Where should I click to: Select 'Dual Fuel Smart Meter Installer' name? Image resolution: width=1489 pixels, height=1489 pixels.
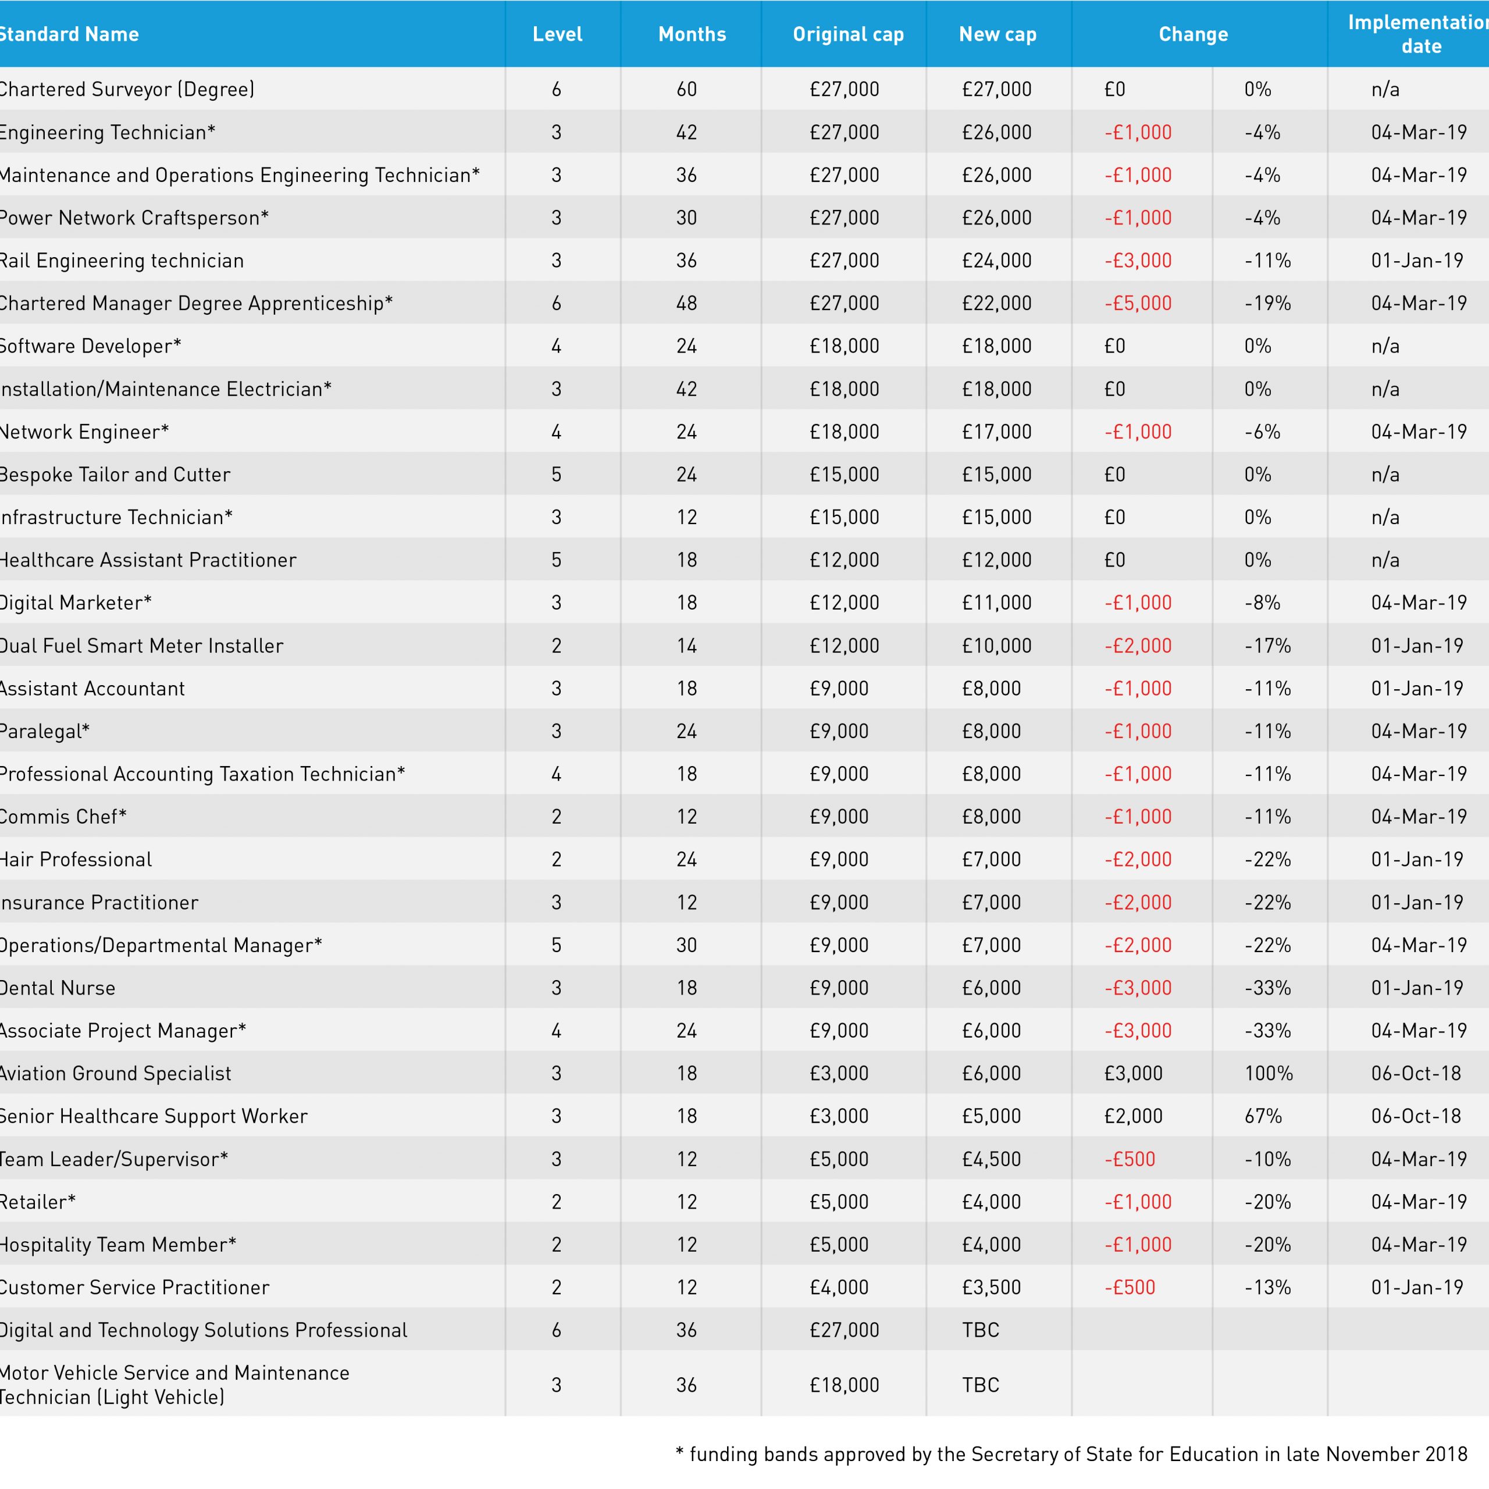coord(141,646)
